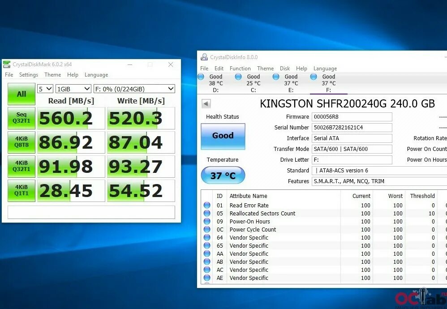The width and height of the screenshot is (447, 309).
Task: Open Theme menu in CrystalDiskInfo
Action: [x=266, y=69]
